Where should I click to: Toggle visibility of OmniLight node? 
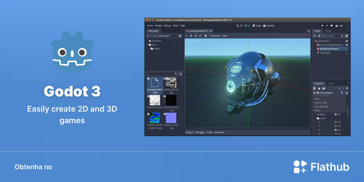347,53
